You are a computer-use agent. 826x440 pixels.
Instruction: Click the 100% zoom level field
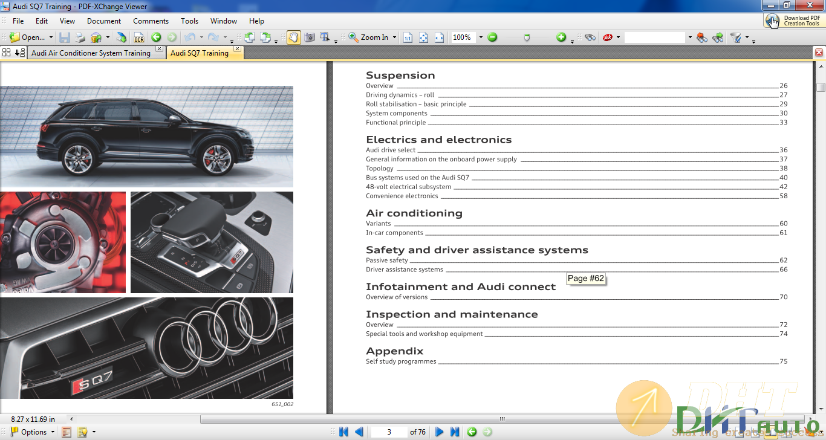(x=463, y=37)
